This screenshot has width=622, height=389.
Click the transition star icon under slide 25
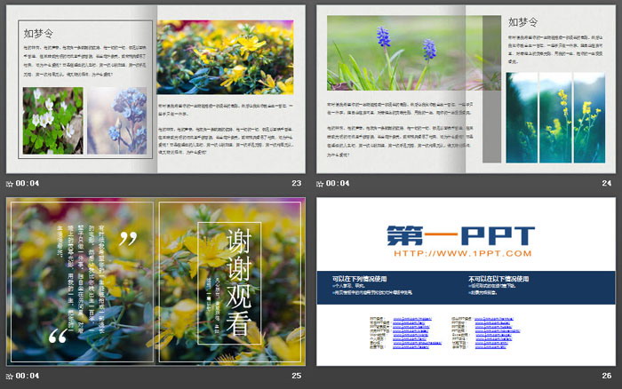[10, 376]
